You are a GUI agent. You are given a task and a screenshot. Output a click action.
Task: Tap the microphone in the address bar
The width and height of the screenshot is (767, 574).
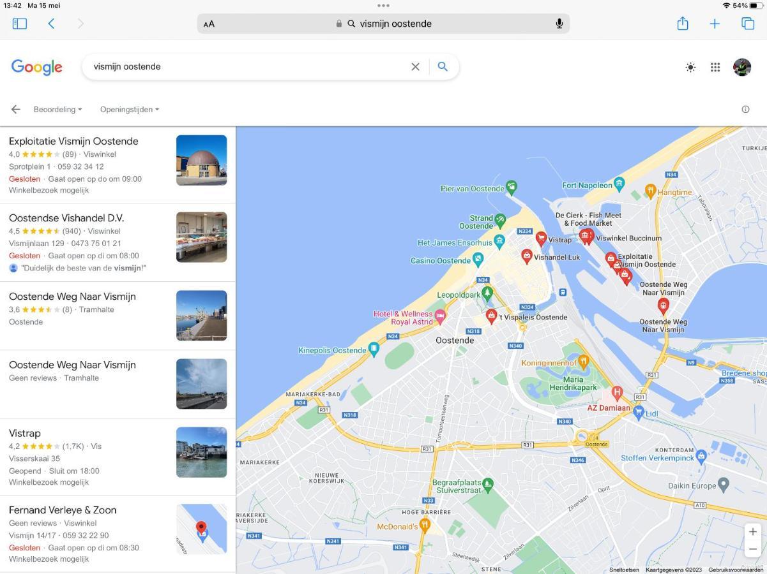tap(559, 24)
